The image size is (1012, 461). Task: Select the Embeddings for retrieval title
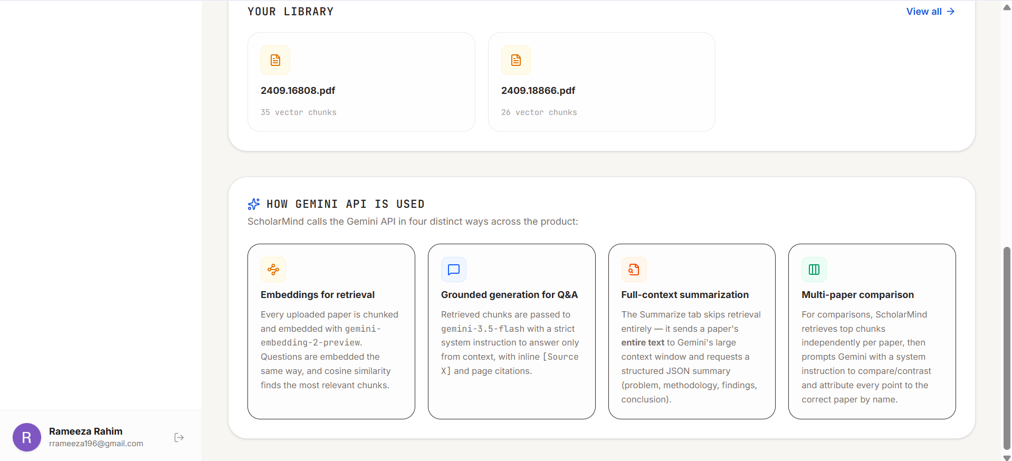tap(318, 295)
